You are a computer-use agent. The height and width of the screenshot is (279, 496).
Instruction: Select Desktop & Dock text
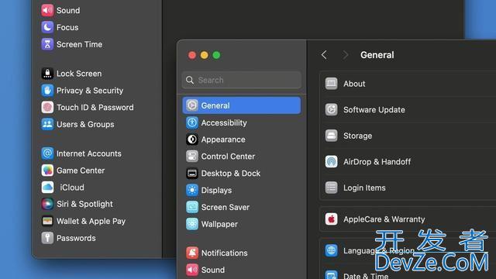(231, 174)
